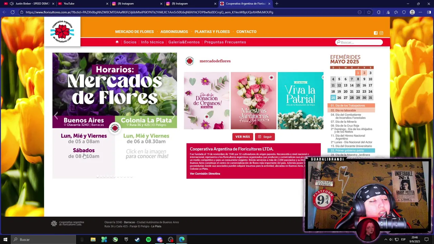Open the Instagram icon in site header
Viewport: 434px width, 244px height.
(x=381, y=33)
